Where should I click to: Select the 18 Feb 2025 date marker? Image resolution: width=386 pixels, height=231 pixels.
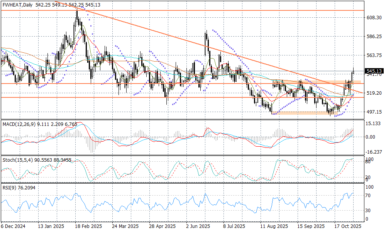[x=89, y=226]
